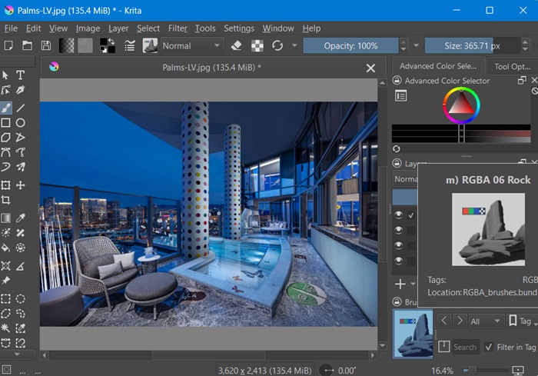The height and width of the screenshot is (376, 538).
Task: Expand options arrow after reload preset
Action: [x=294, y=45]
